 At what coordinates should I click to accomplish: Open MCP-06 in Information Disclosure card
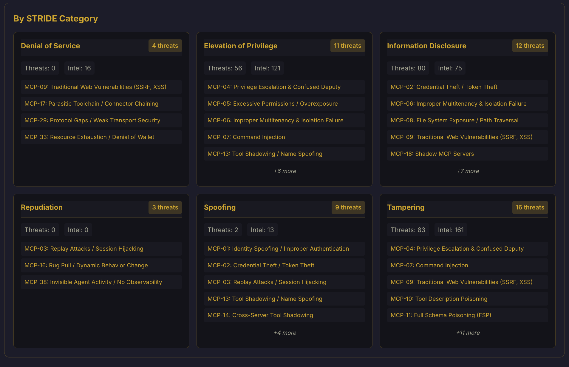(x=468, y=104)
